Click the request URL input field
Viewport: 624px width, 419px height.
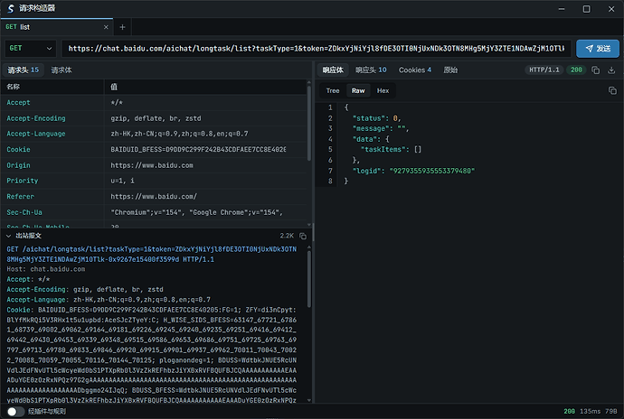pos(316,49)
